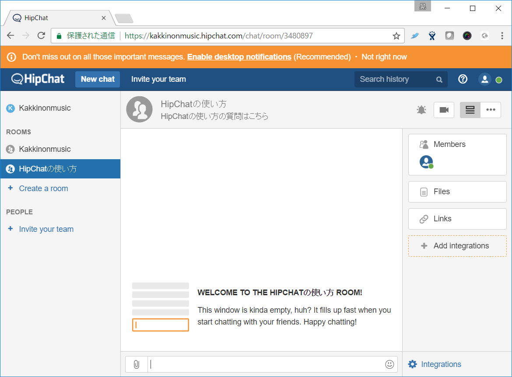Image resolution: width=512 pixels, height=377 pixels.
Task: Open the help question mark icon
Action: coord(463,79)
